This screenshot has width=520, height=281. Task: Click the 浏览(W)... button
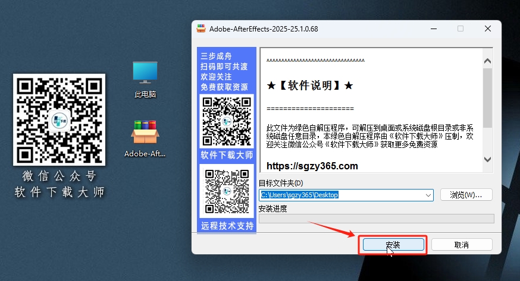(x=466, y=195)
